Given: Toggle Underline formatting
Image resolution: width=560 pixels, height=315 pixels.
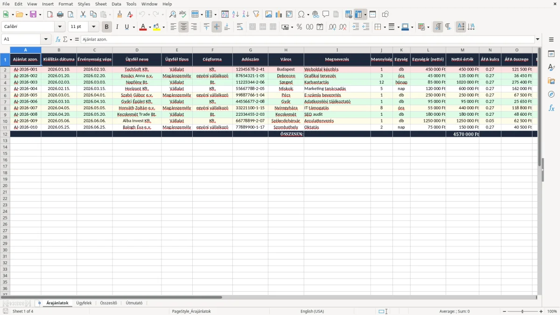Looking at the screenshot, I should [x=126, y=27].
